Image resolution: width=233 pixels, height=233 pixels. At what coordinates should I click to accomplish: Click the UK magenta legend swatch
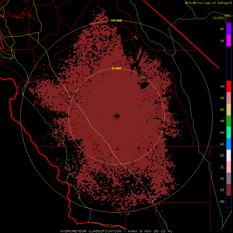pos(229,41)
